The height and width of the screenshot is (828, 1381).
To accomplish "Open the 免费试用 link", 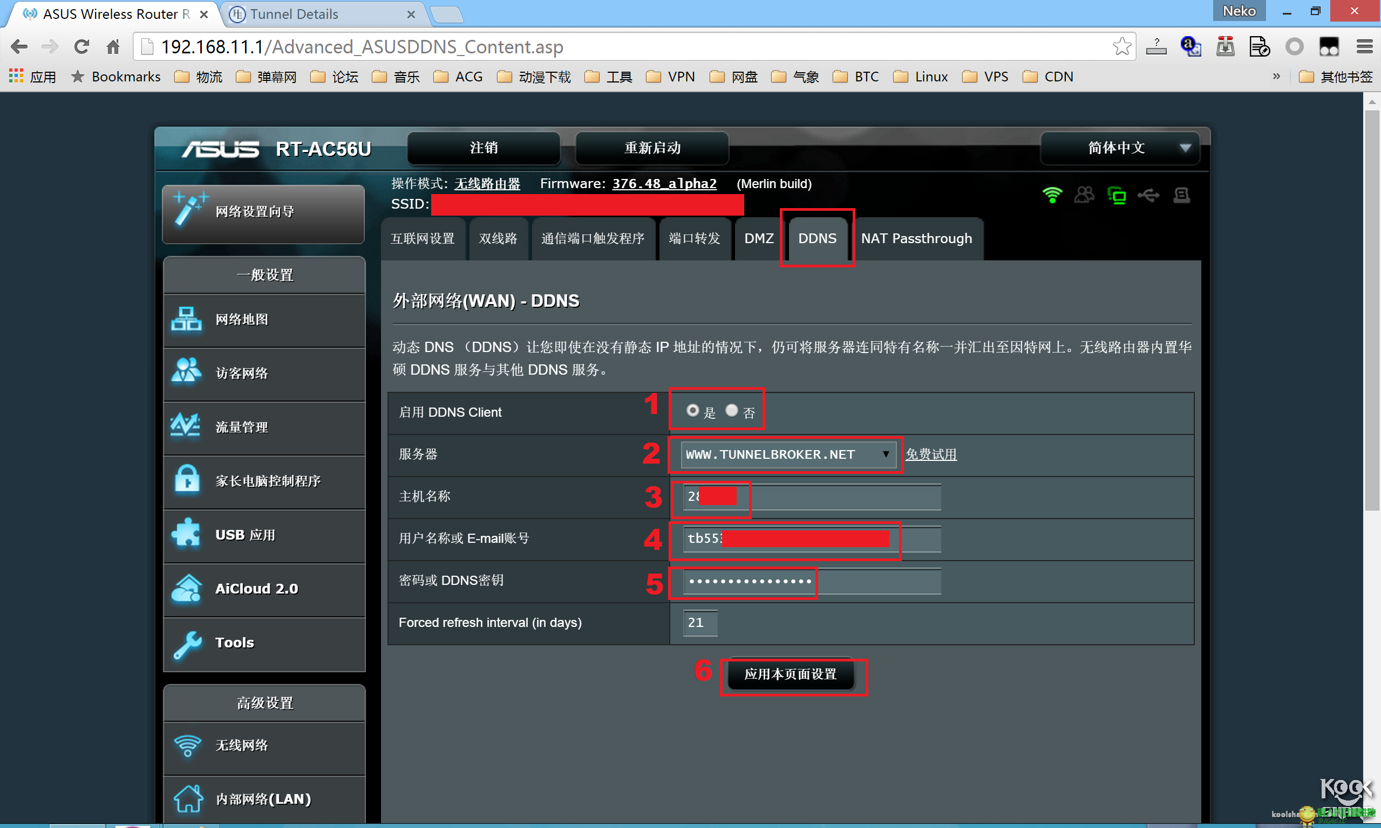I will tap(931, 454).
